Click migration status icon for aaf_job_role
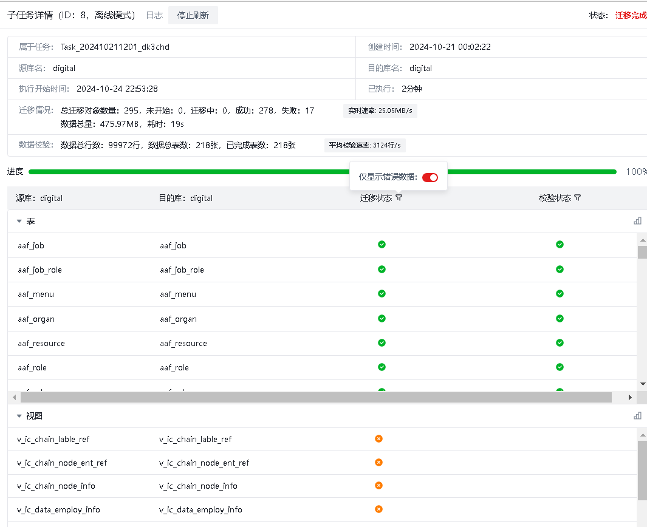Screen dimensions: 647x527 click(x=382, y=270)
